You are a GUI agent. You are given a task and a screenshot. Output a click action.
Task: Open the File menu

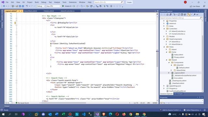7,2
